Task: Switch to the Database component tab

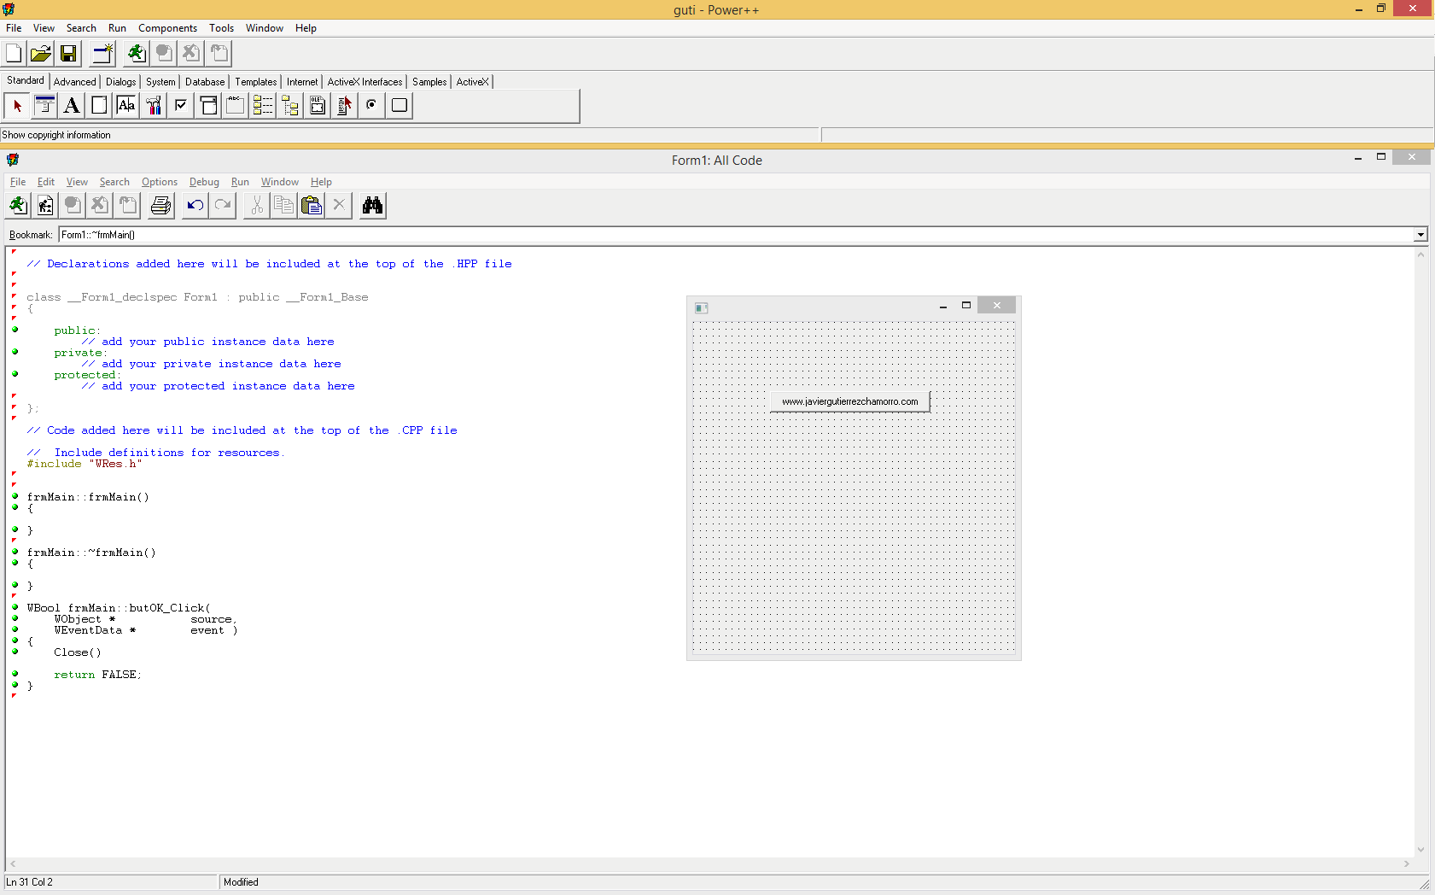Action: click(205, 82)
